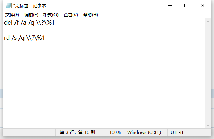Open the 编辑(E) menu
The width and height of the screenshot is (214, 139).
pos(31,15)
